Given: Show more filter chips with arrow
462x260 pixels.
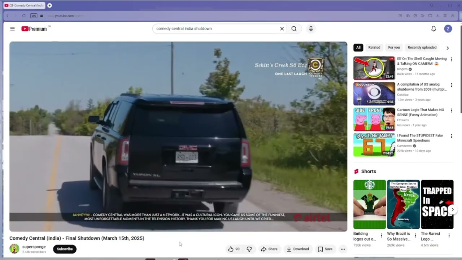Looking at the screenshot, I should pos(448,48).
